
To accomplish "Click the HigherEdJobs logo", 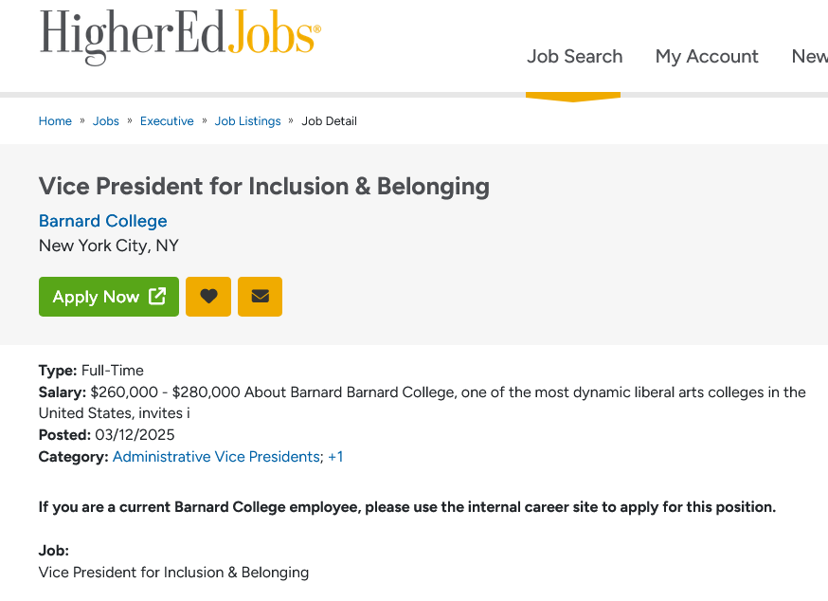I will [180, 36].
